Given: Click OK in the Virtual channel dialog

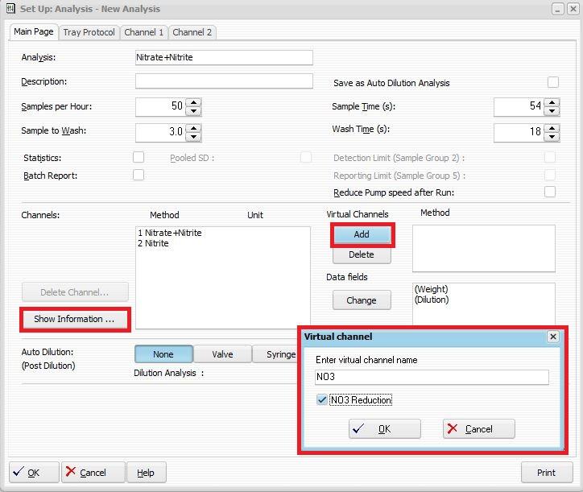Looking at the screenshot, I should (x=384, y=428).
